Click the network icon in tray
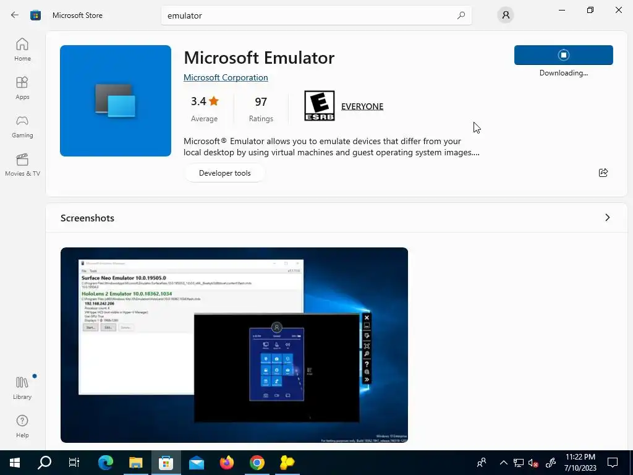The height and width of the screenshot is (475, 633). [x=519, y=463]
